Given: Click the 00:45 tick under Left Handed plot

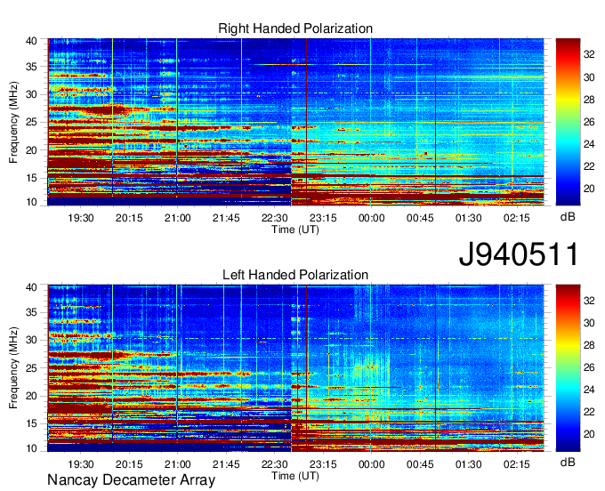Looking at the screenshot, I should click(420, 464).
